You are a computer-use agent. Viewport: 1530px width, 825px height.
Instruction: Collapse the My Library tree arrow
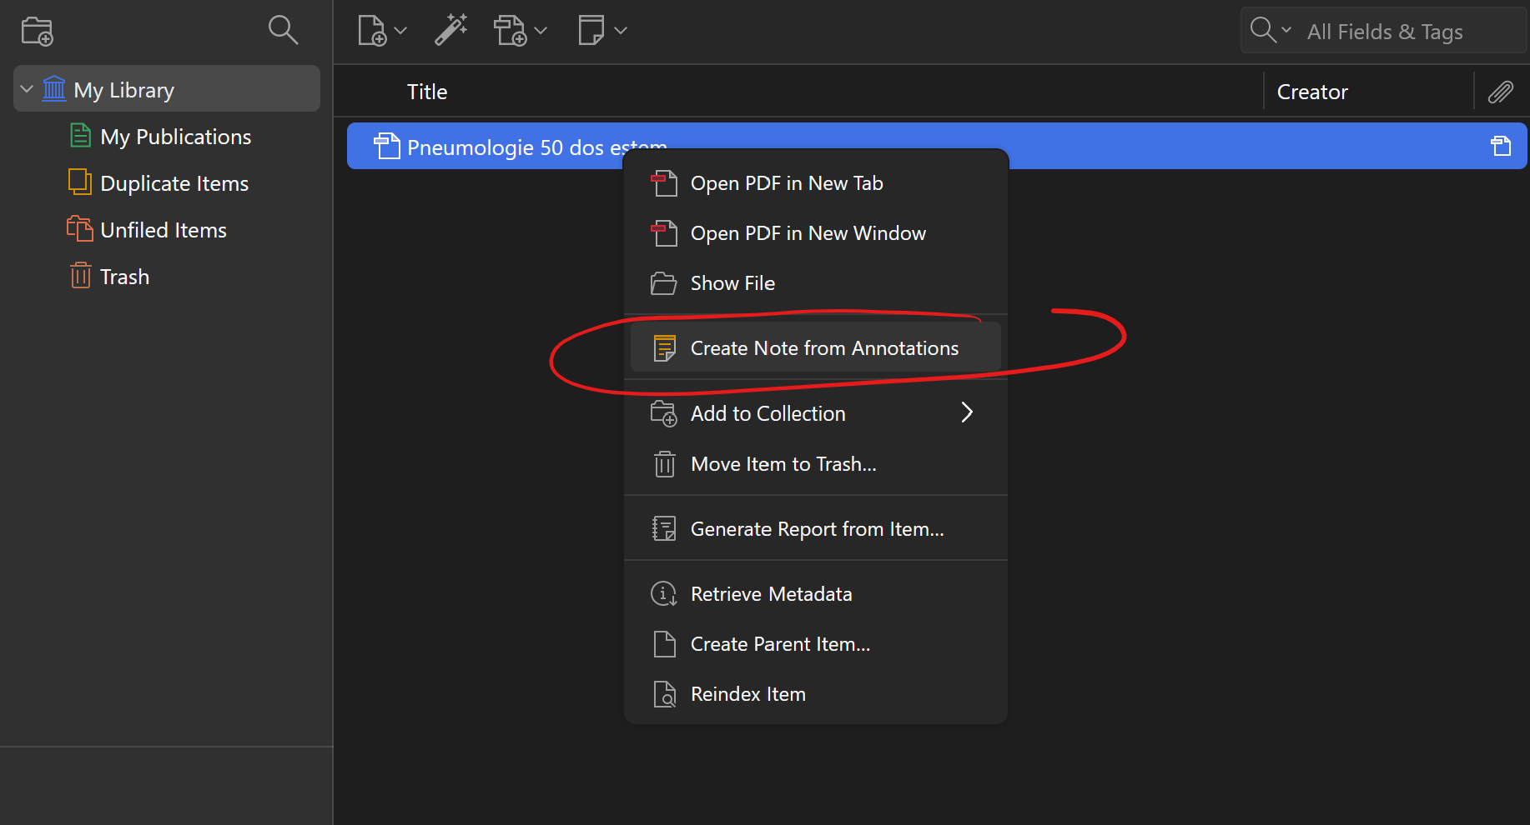tap(27, 88)
